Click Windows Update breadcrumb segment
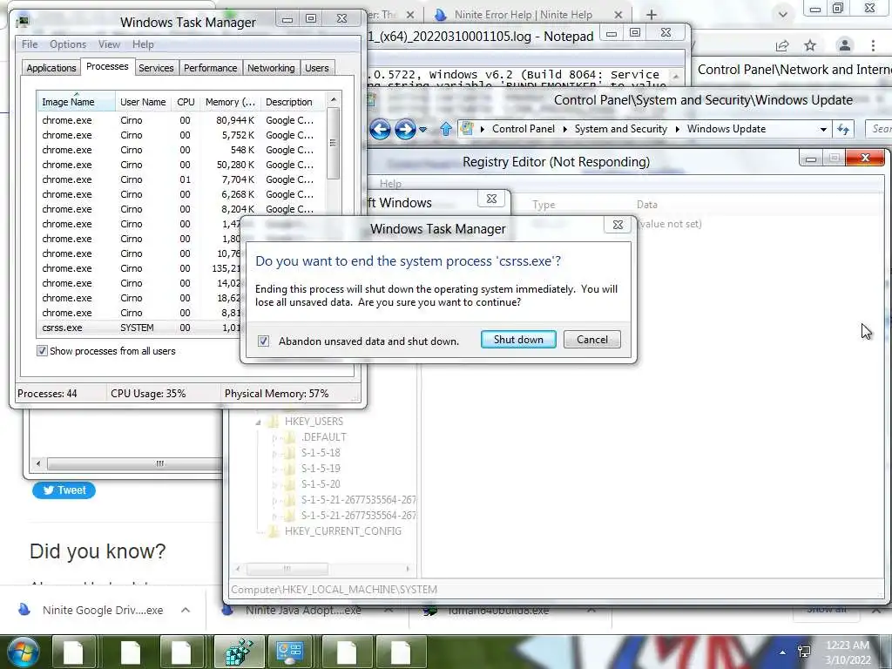The height and width of the screenshot is (669, 892). (726, 129)
